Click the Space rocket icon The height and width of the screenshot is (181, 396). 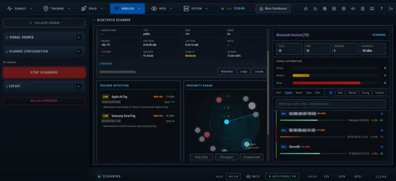pos(84,8)
